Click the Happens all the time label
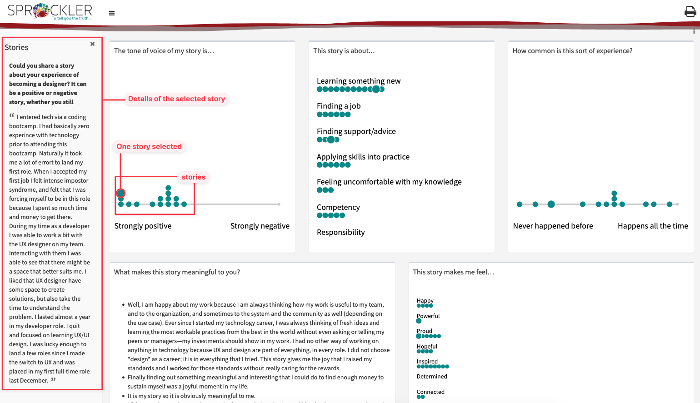The image size is (700, 403). tap(653, 226)
